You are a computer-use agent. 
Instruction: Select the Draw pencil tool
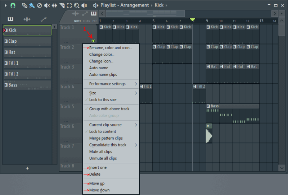(24, 5)
